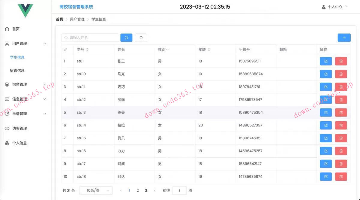Expand the 宿舍管理 sidebar menu
Image resolution: width=360 pixels, height=200 pixels.
click(25, 85)
